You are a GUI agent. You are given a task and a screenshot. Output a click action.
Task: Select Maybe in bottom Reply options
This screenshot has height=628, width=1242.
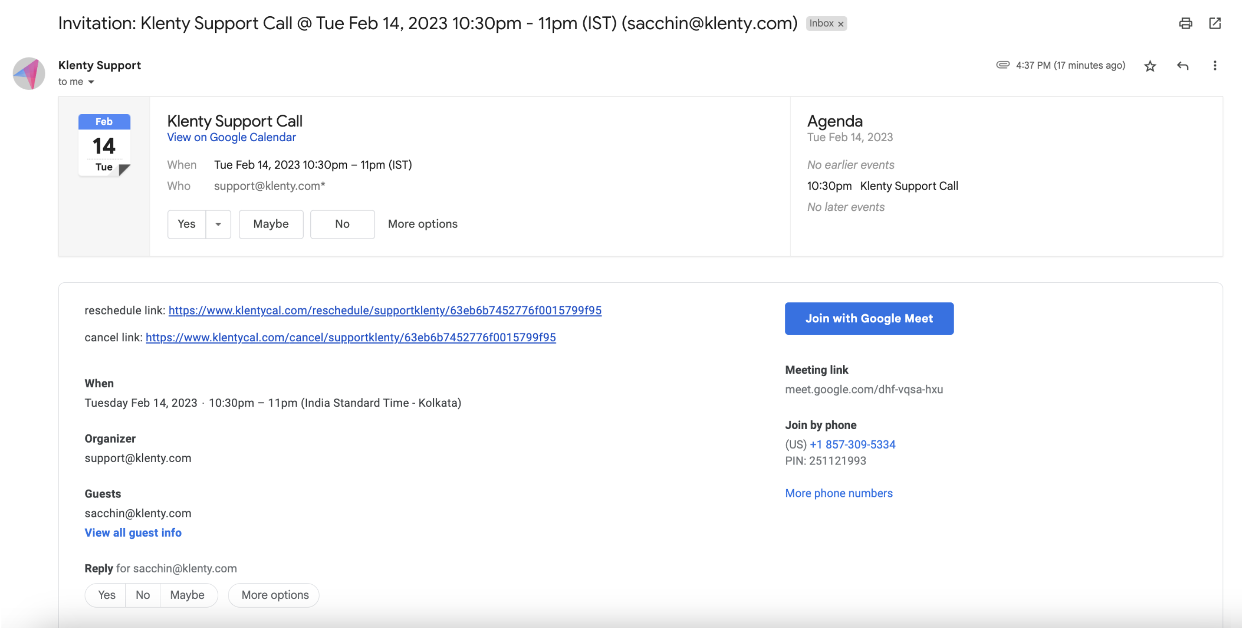click(x=187, y=595)
